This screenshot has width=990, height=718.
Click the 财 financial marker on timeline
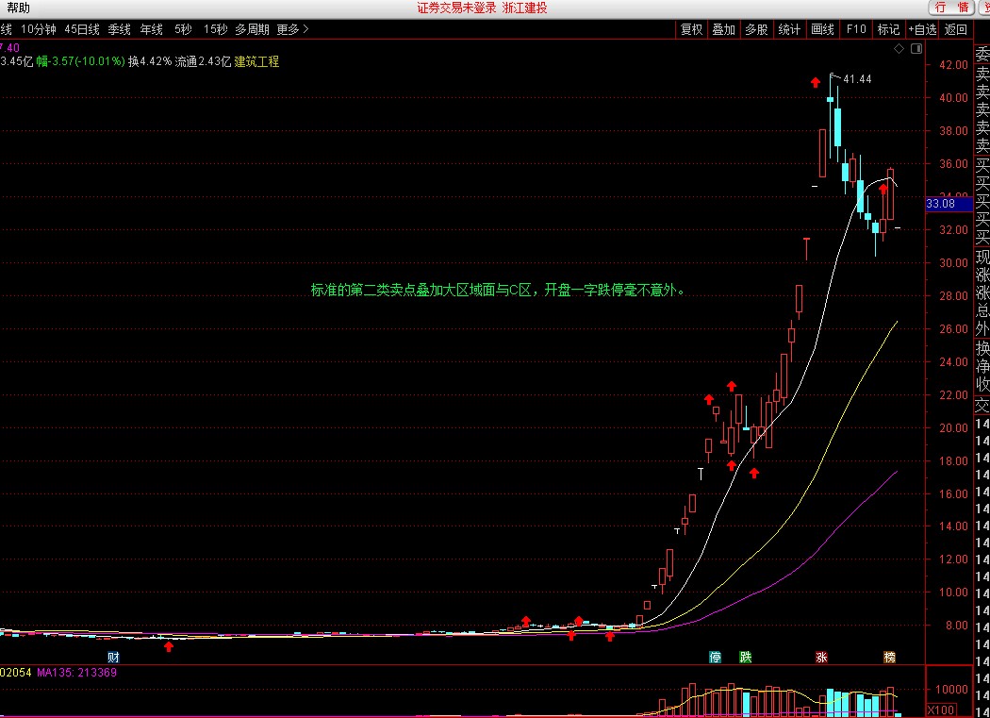(x=113, y=658)
